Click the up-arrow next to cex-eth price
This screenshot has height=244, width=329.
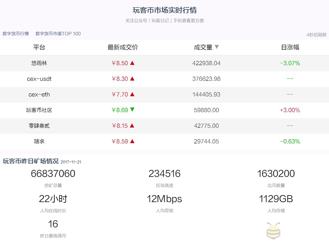tap(132, 95)
